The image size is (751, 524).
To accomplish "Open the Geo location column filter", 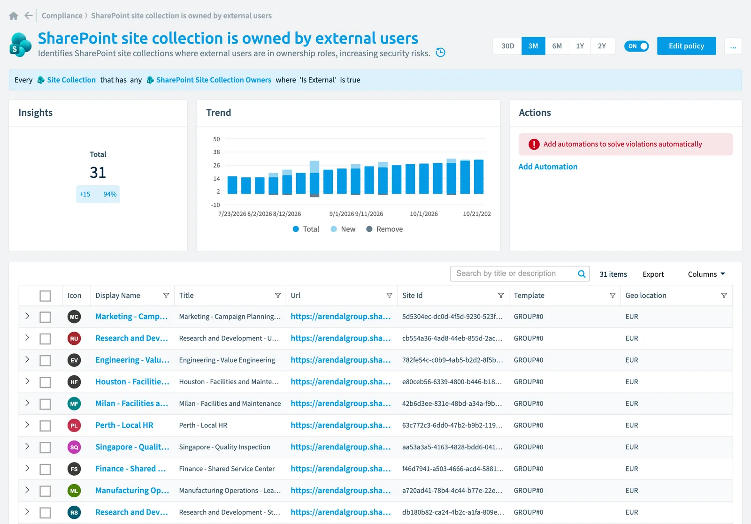I will click(x=724, y=296).
